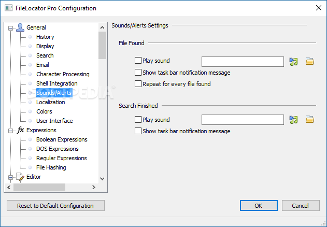The width and height of the screenshot is (327, 227).
Task: Click the General user icon in tree
Action: (x=20, y=27)
